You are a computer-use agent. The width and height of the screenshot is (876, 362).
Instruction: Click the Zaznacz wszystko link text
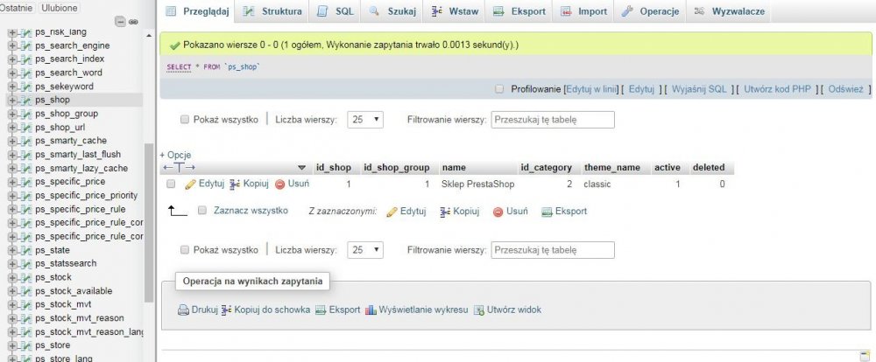point(251,210)
